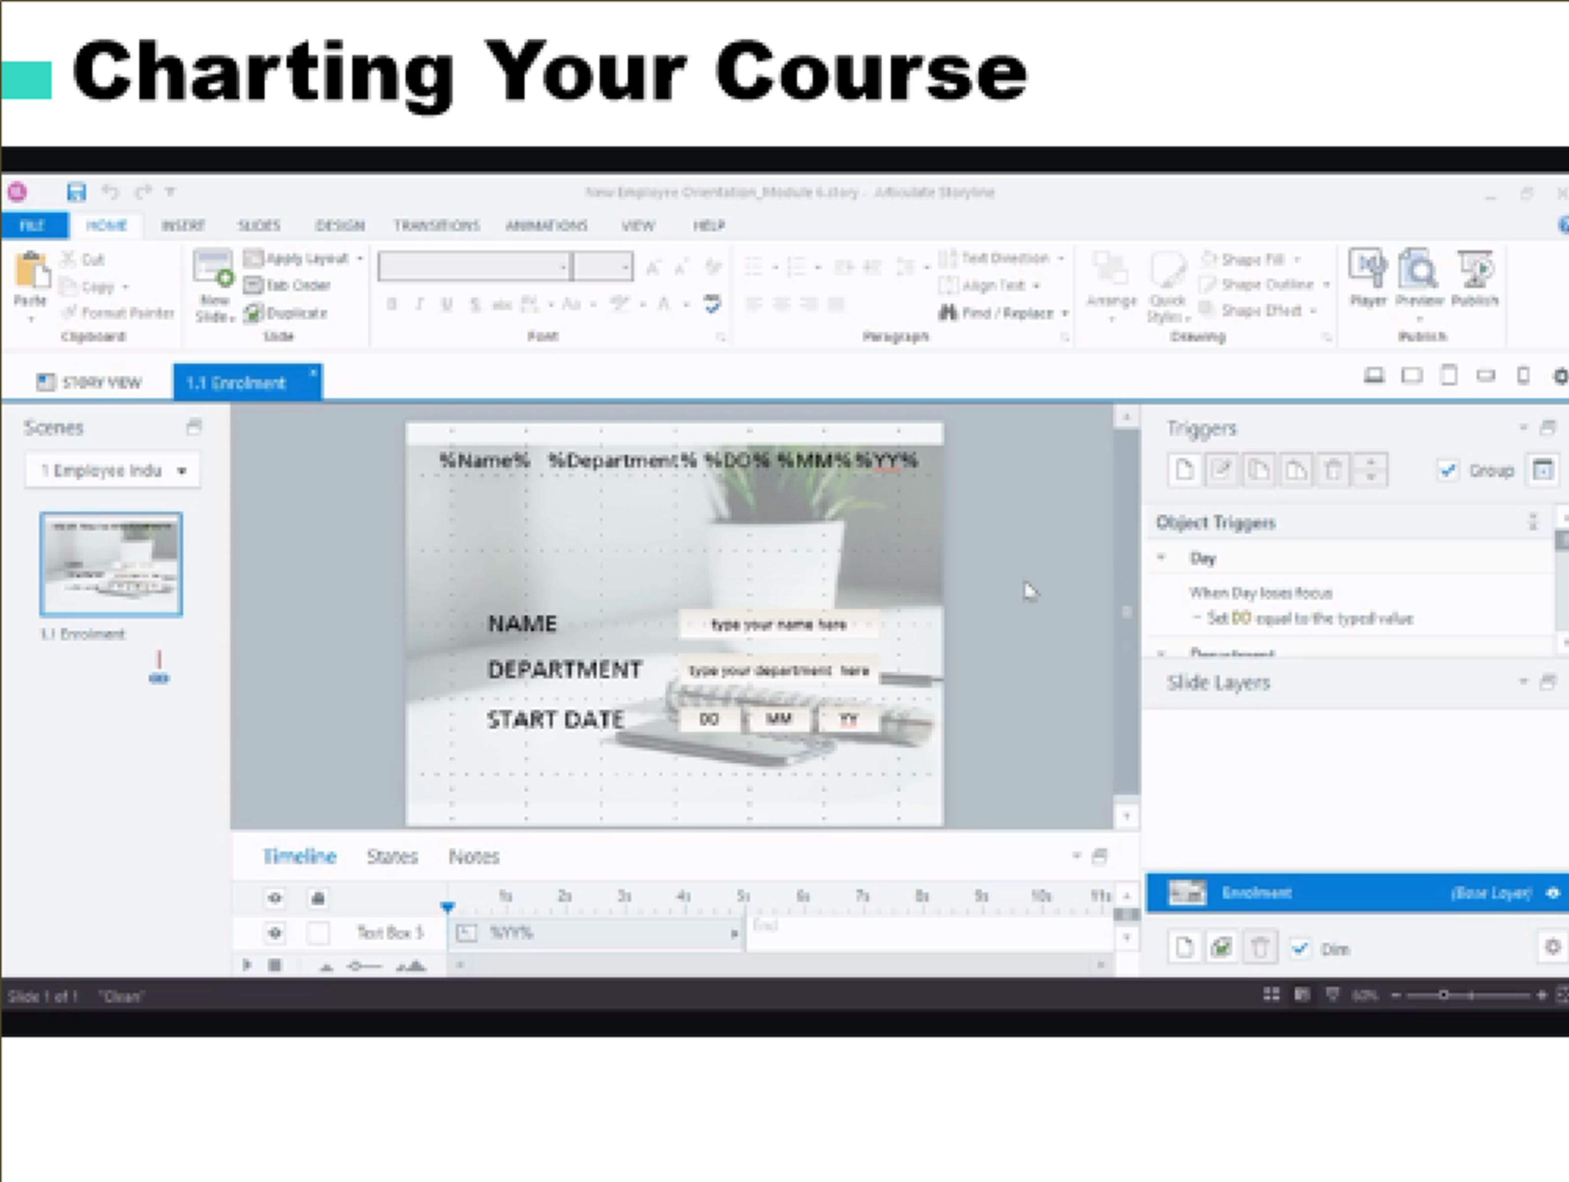This screenshot has width=1569, height=1182.
Task: Click the STORY VIEW button
Action: (89, 383)
